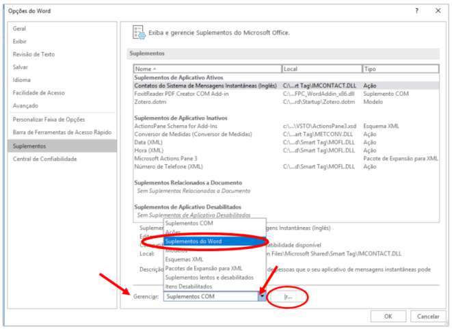
Task: Select the Hora (XML) add-in row
Action: point(287,150)
